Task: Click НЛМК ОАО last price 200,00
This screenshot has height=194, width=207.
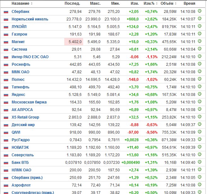Action: (x=76, y=170)
